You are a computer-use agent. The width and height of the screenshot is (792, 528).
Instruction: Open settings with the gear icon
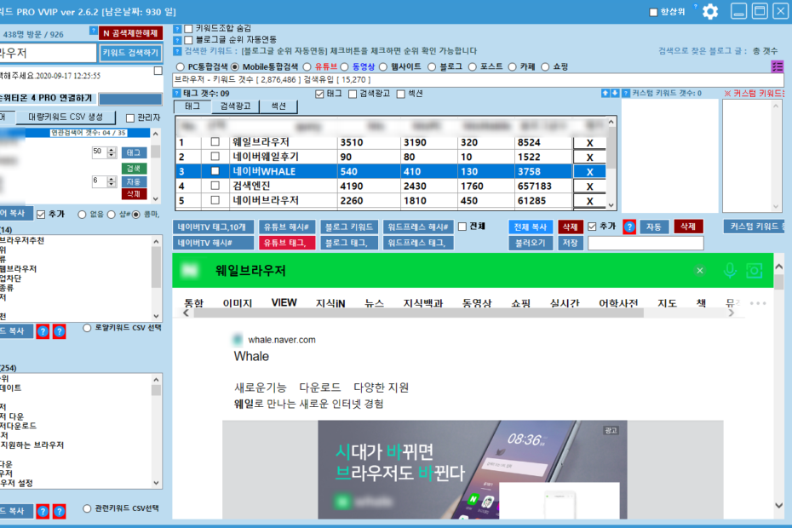710,12
